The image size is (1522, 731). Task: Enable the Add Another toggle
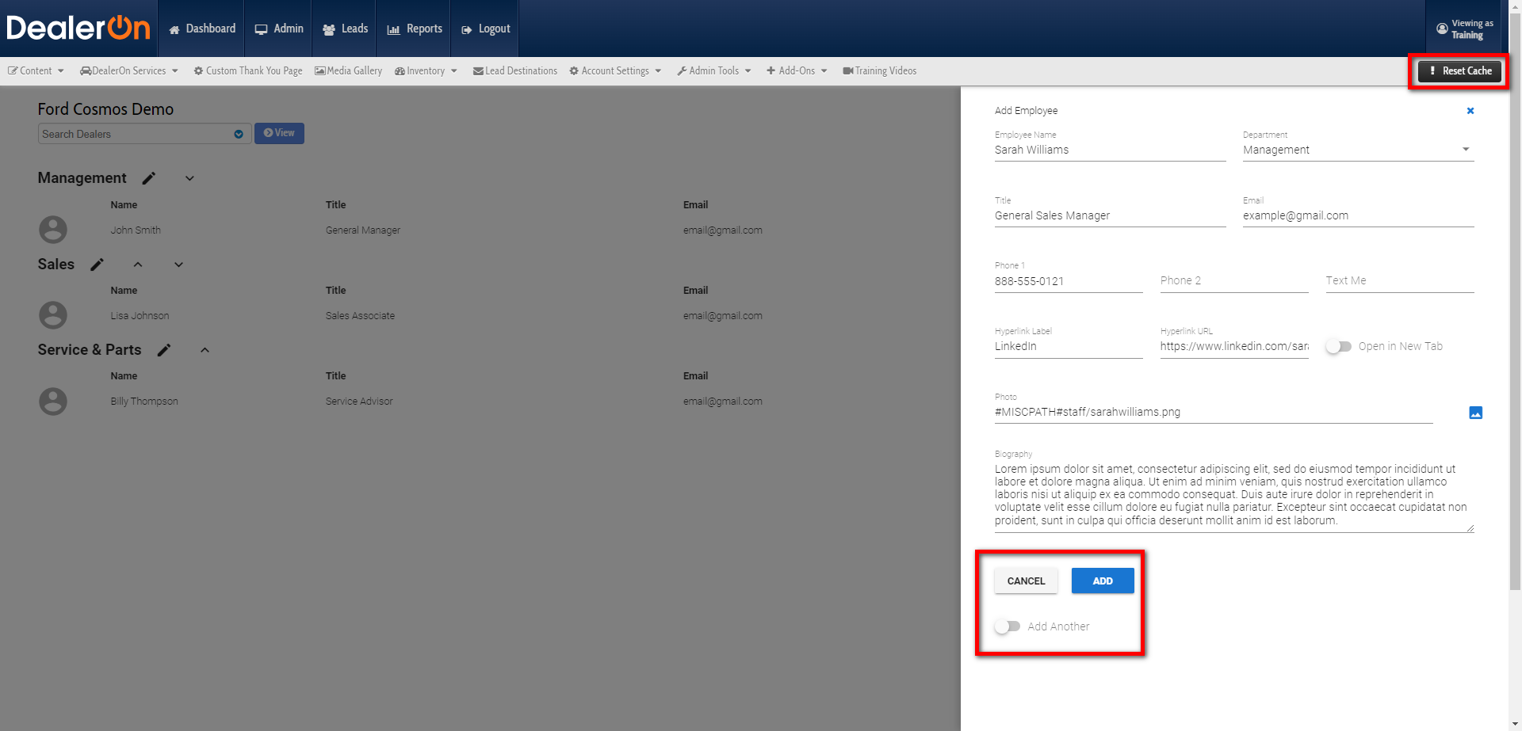pyautogui.click(x=1008, y=626)
